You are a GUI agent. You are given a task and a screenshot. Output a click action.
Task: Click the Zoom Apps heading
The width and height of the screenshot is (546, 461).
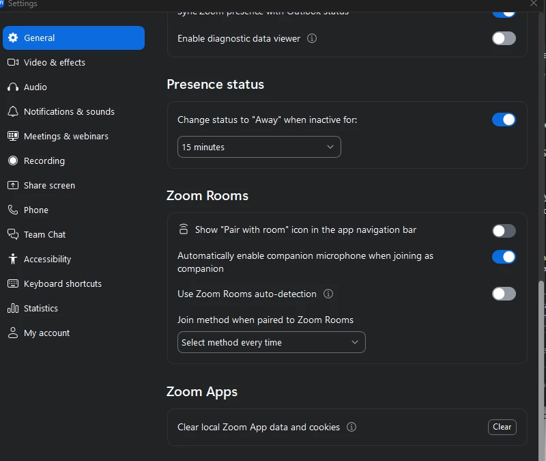[x=202, y=391]
